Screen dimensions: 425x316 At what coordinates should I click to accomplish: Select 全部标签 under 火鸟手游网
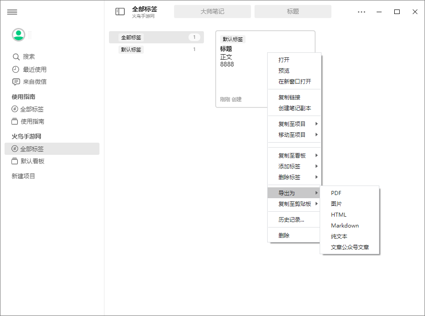[52, 149]
